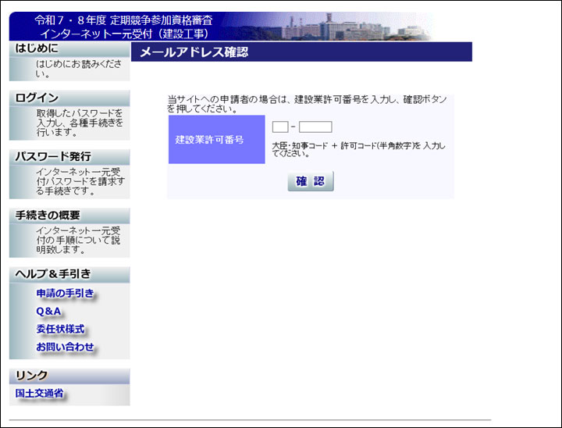Open the 委任状様式 link
This screenshot has height=428, width=562.
click(x=60, y=329)
